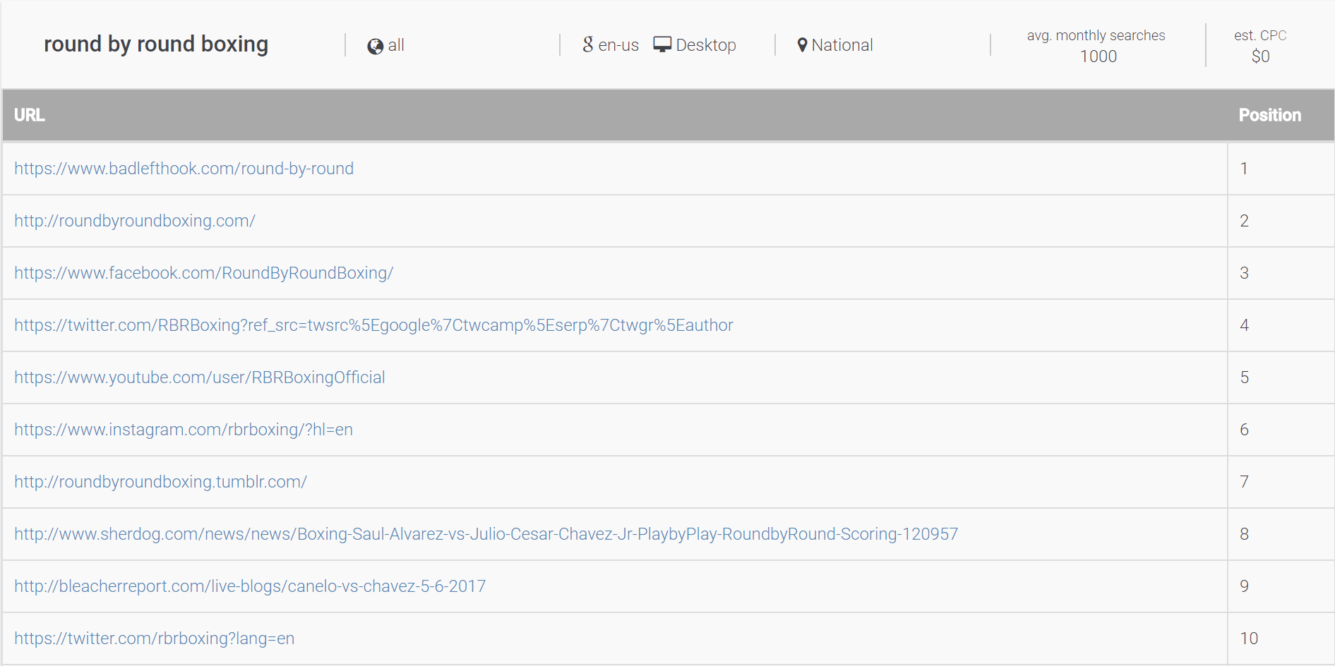This screenshot has height=666, width=1335.
Task: Click position cell 7 for Tumblr row
Action: tap(1281, 482)
